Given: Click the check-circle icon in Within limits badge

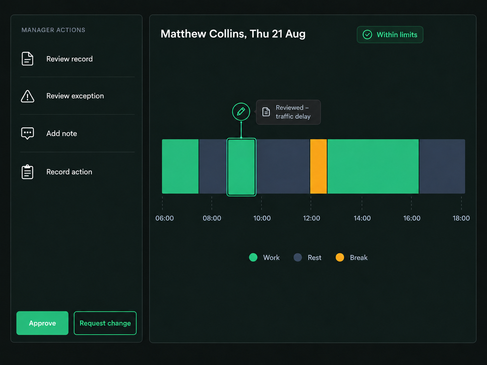Looking at the screenshot, I should tap(367, 35).
